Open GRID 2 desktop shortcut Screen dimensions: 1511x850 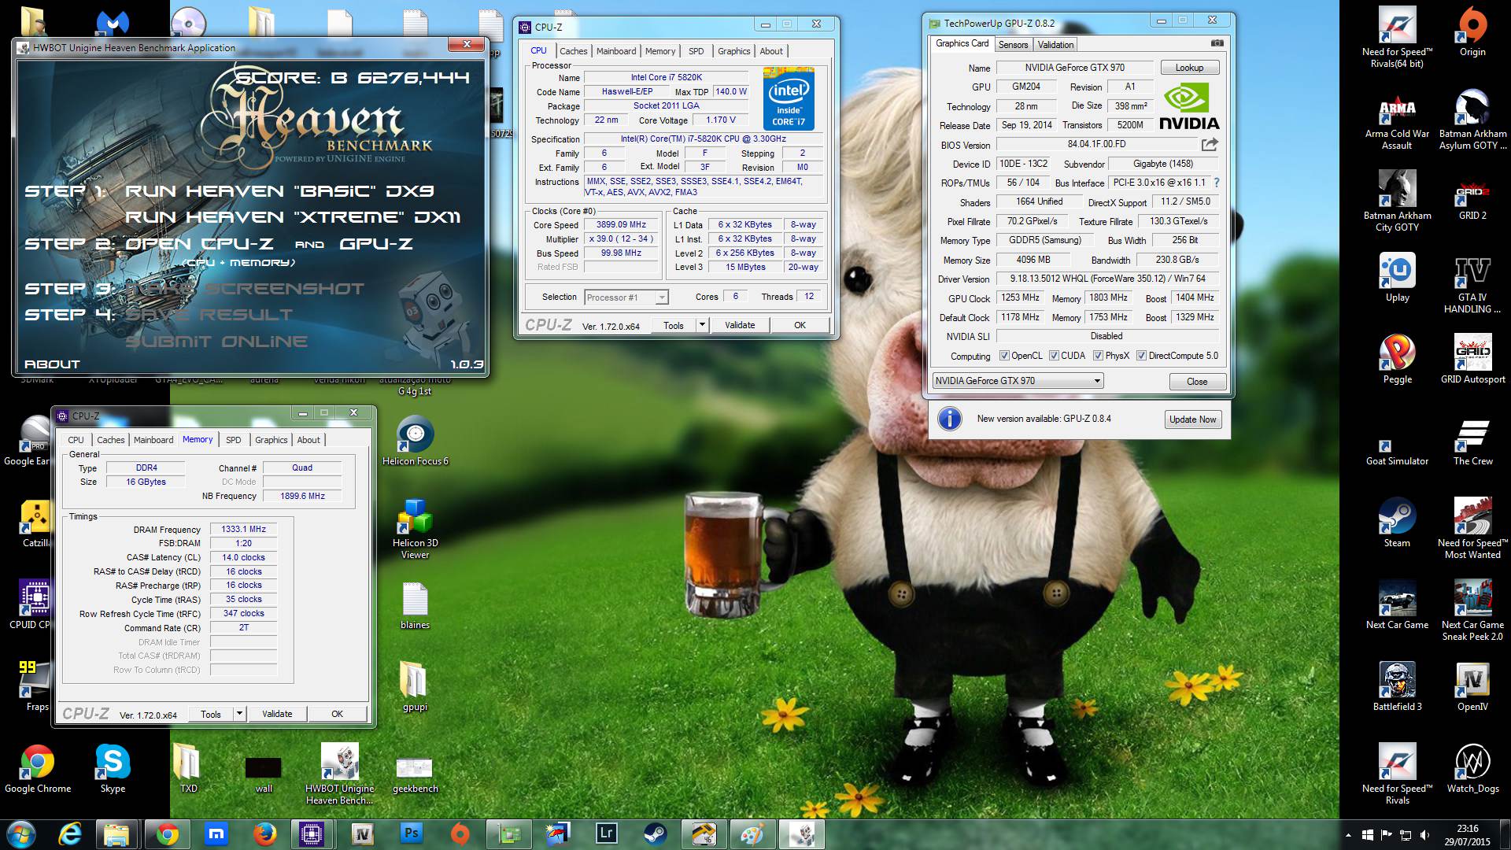click(x=1472, y=196)
